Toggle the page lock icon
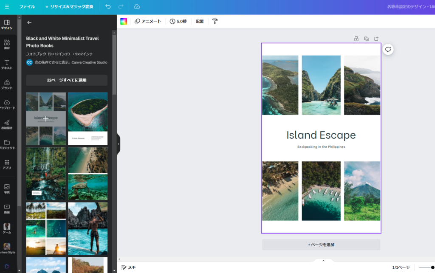The height and width of the screenshot is (273, 435). pyautogui.click(x=356, y=39)
